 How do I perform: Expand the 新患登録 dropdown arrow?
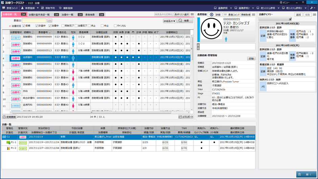(38, 8)
